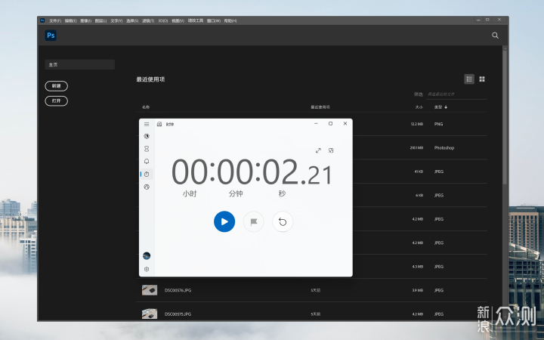Open the DSC00575.JPG thumbnail
The image size is (544, 340).
point(150,314)
